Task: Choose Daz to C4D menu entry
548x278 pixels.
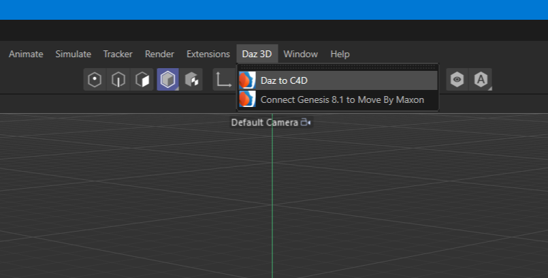Action: (285, 80)
